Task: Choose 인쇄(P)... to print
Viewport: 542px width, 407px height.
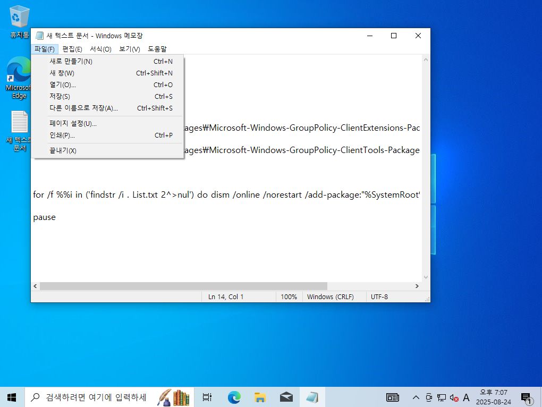Action: point(108,135)
